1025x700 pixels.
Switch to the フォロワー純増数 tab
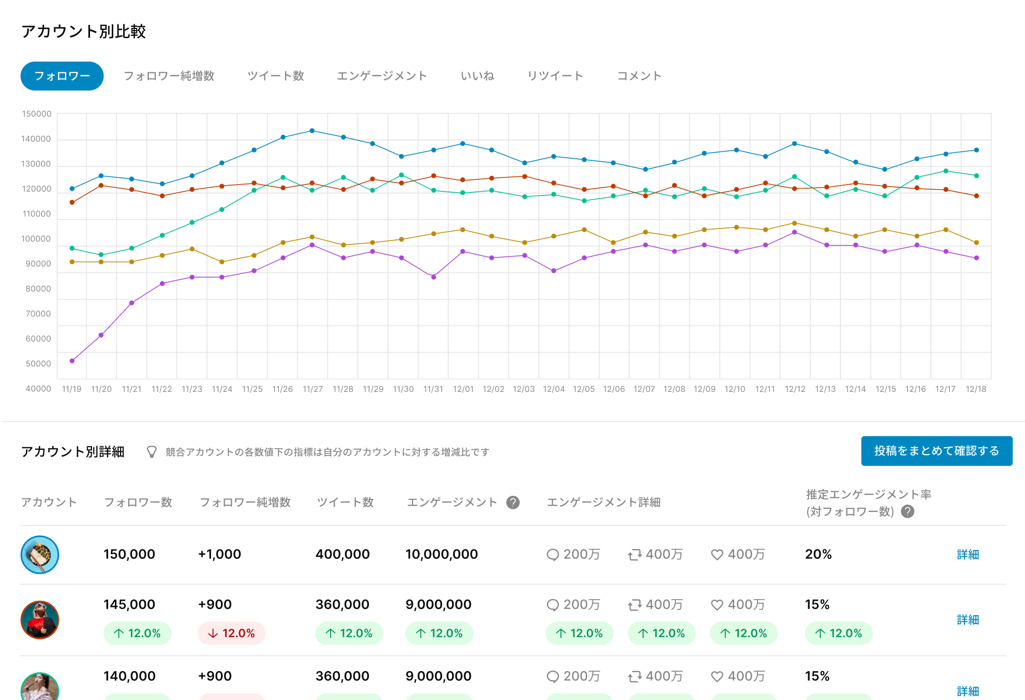click(171, 75)
